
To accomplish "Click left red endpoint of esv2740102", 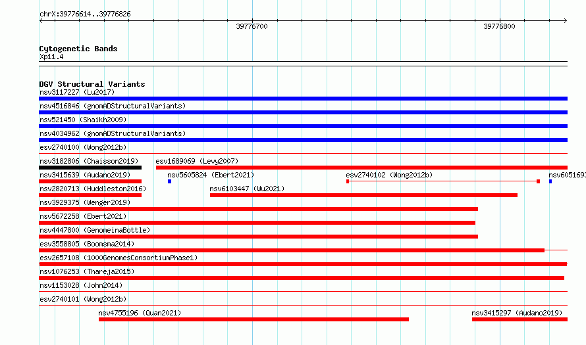I will [x=348, y=181].
